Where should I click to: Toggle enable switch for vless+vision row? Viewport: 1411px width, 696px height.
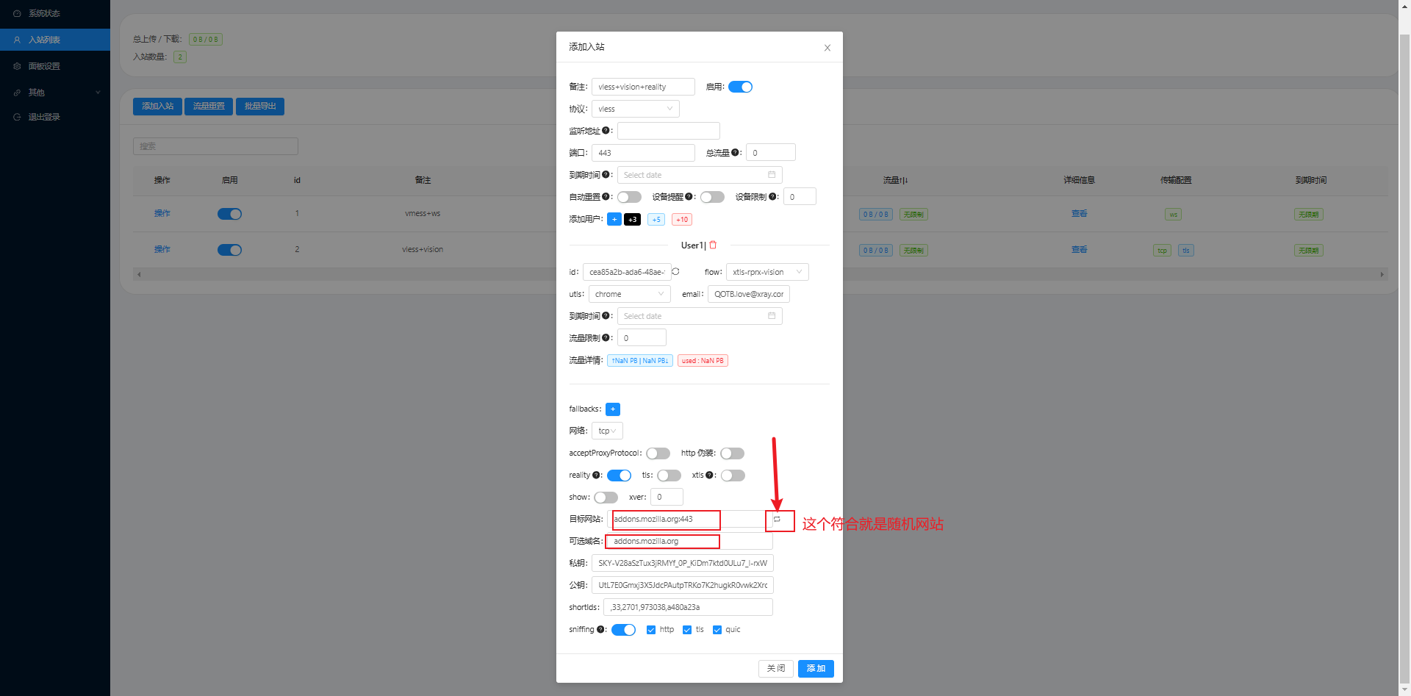coord(229,250)
